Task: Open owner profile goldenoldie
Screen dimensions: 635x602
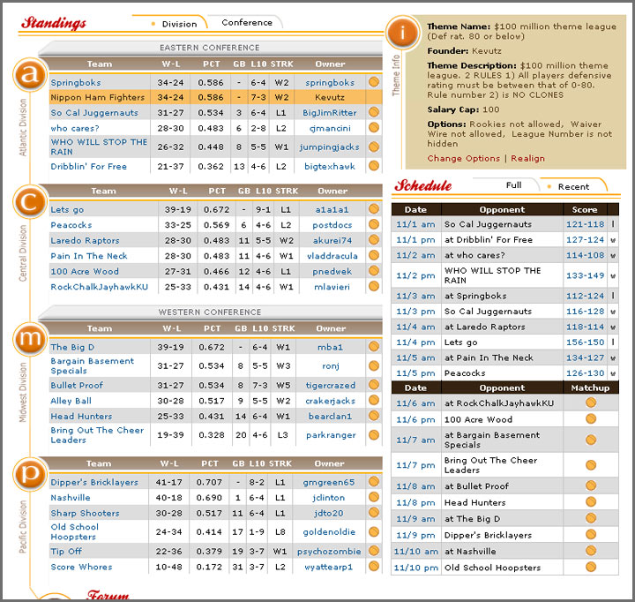Action: point(329,532)
